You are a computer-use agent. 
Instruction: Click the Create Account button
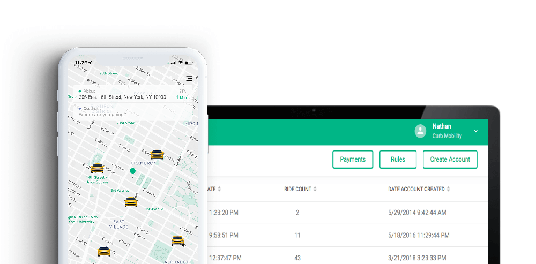click(450, 160)
